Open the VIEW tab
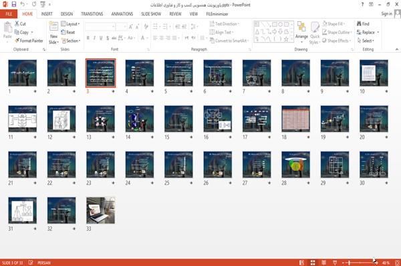 [194, 14]
